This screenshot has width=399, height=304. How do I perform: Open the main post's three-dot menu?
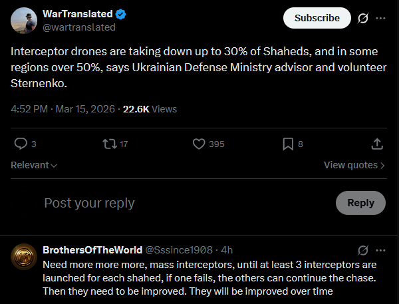380,18
